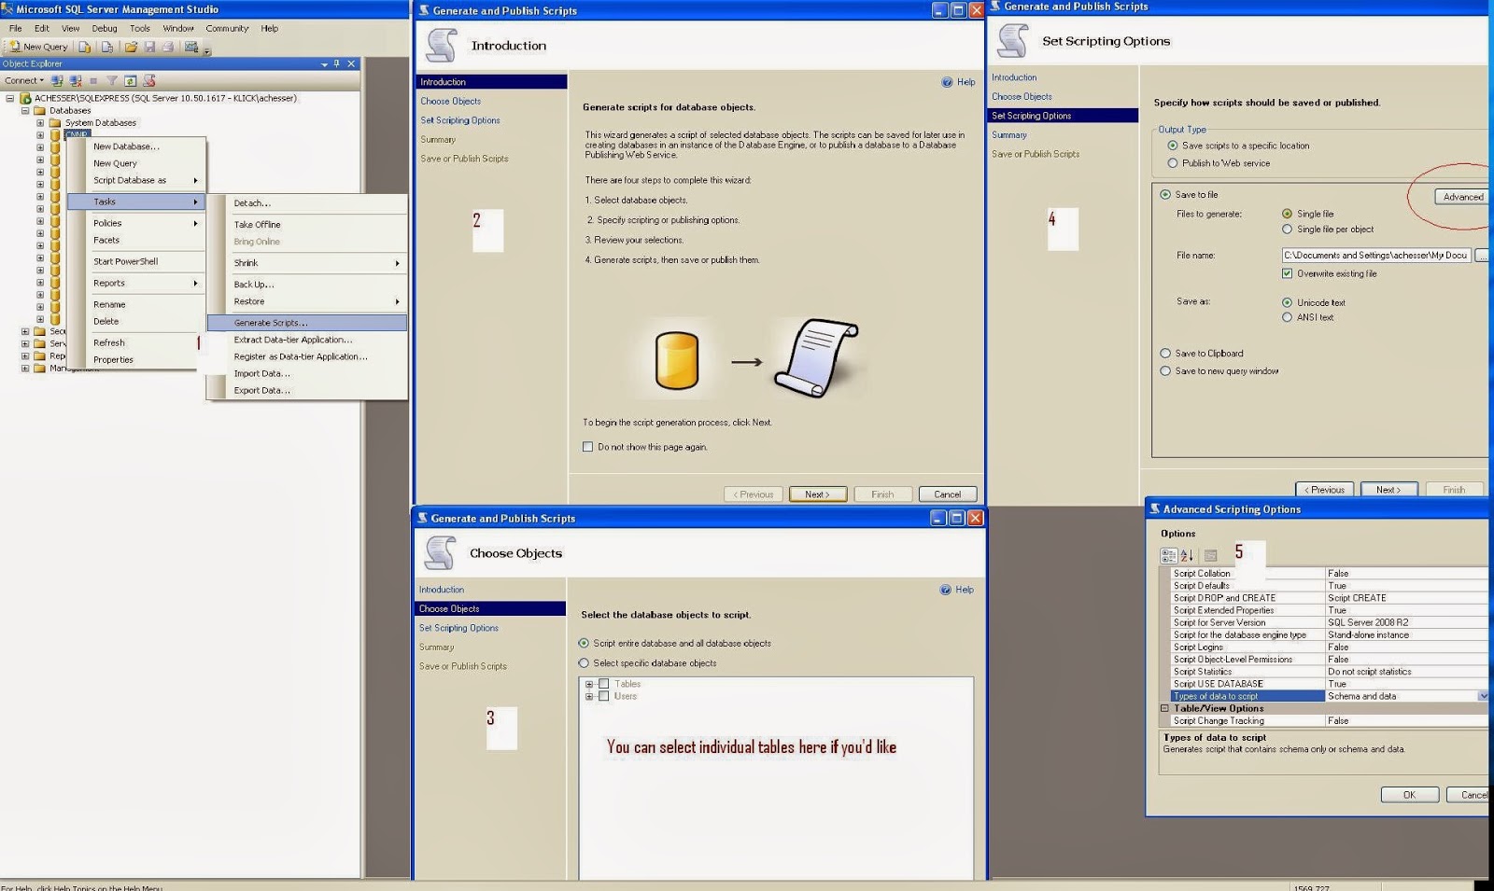1494x891 pixels.
Task: Click 'Choose Objects' step in Introduction wizard sidebar
Action: [x=451, y=102]
